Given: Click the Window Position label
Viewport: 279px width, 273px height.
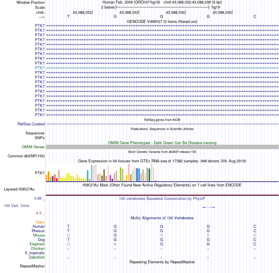Looking at the screenshot, I should [x=31, y=2].
